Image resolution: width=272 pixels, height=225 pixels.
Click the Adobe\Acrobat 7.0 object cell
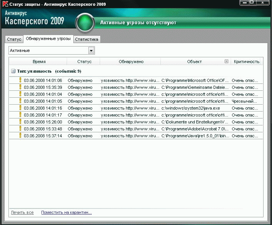click(x=195, y=129)
